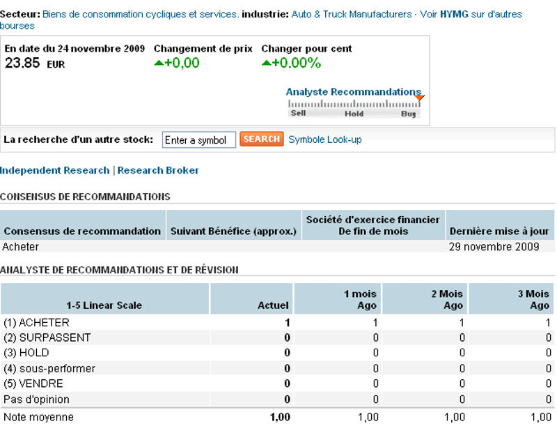Viewport: 557px width, 426px height.
Task: Open the Symbole Look-up link
Action: tap(325, 139)
